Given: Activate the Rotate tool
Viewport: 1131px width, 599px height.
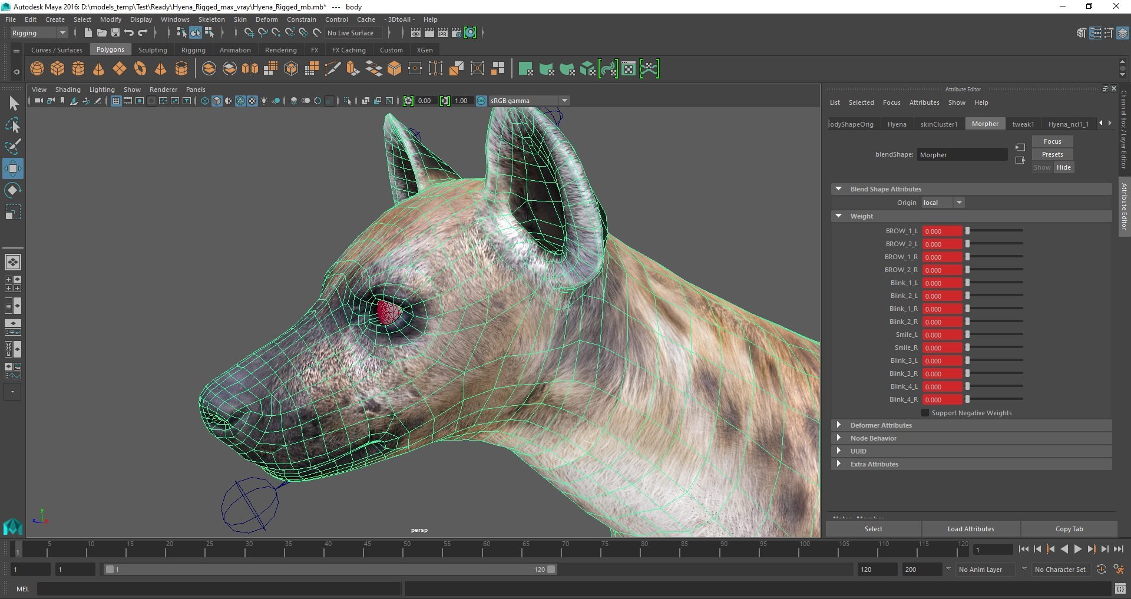Looking at the screenshot, I should (x=13, y=190).
